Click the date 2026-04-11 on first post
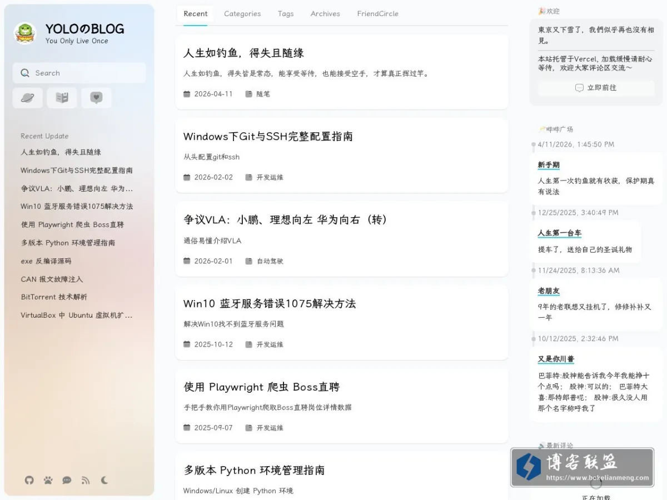This screenshot has height=500, width=667. [x=213, y=94]
